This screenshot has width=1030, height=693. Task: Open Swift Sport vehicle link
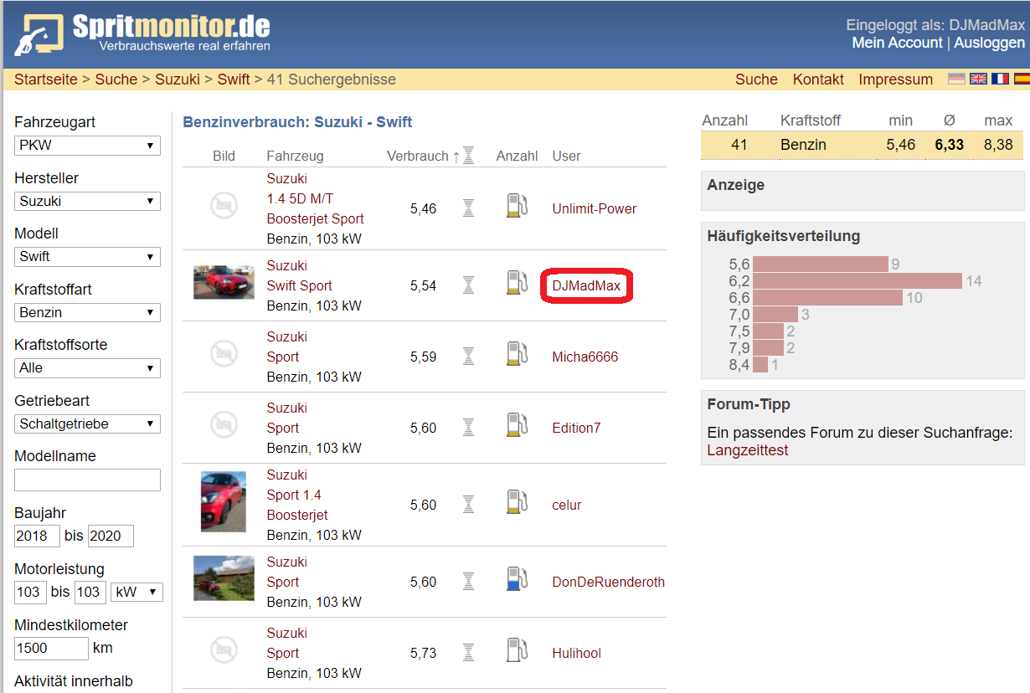click(x=299, y=286)
